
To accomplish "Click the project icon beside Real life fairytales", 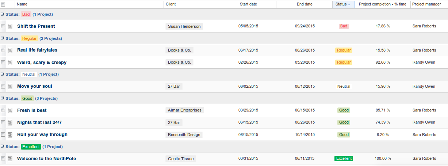I will click(x=10, y=50).
